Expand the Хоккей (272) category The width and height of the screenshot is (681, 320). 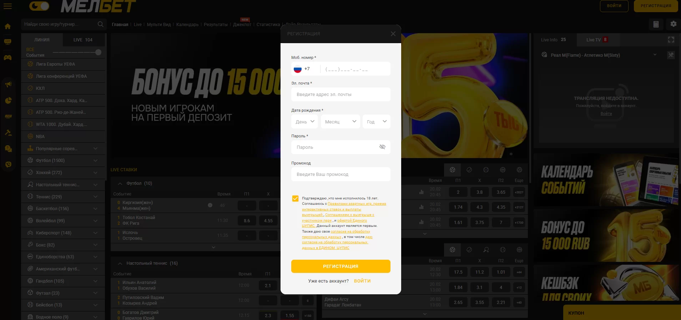63,173
